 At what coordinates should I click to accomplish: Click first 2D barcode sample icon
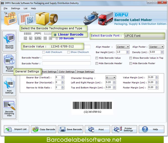[x=25, y=38]
